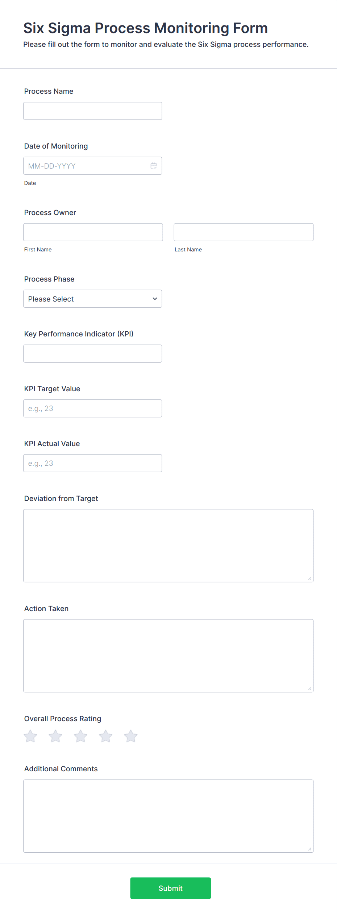Image resolution: width=337 pixels, height=917 pixels.
Task: Open the calendar date picker icon
Action: [x=154, y=166]
